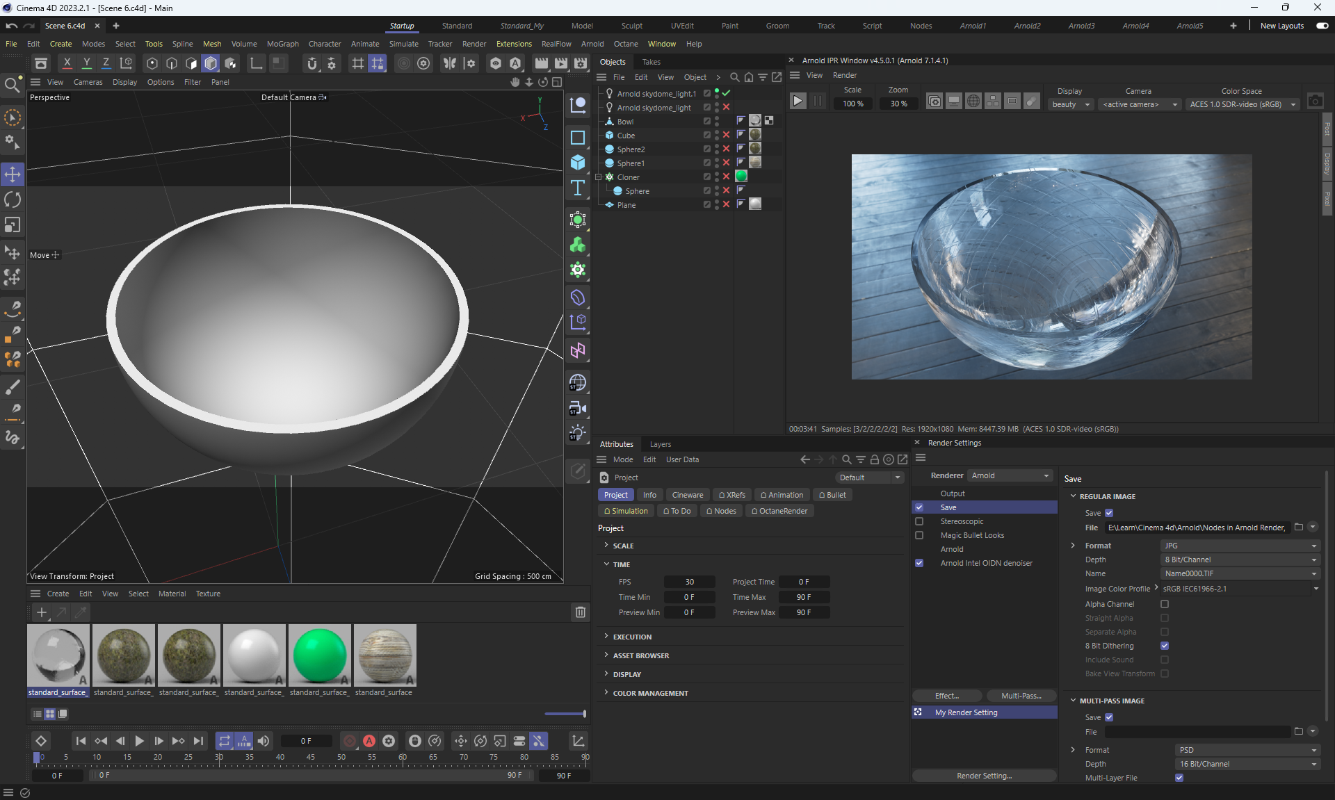Toggle the Alpha Channel checkbox
The width and height of the screenshot is (1335, 800).
1165,604
